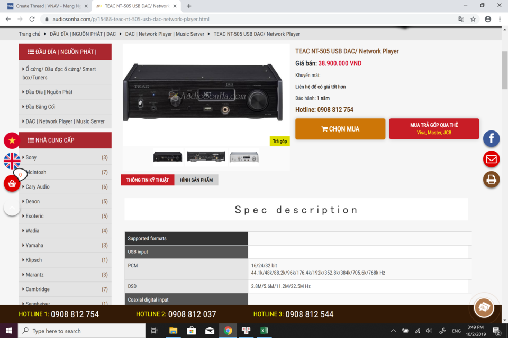The height and width of the screenshot is (338, 508).
Task: Switch to HÌNH SẢN PHẨM tab
Action: pyautogui.click(x=196, y=180)
